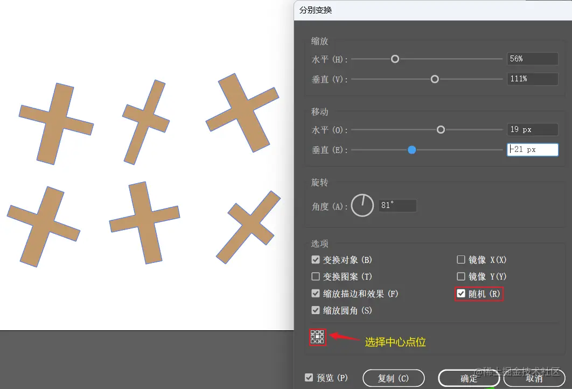Click the rotation angle dial control

362,205
